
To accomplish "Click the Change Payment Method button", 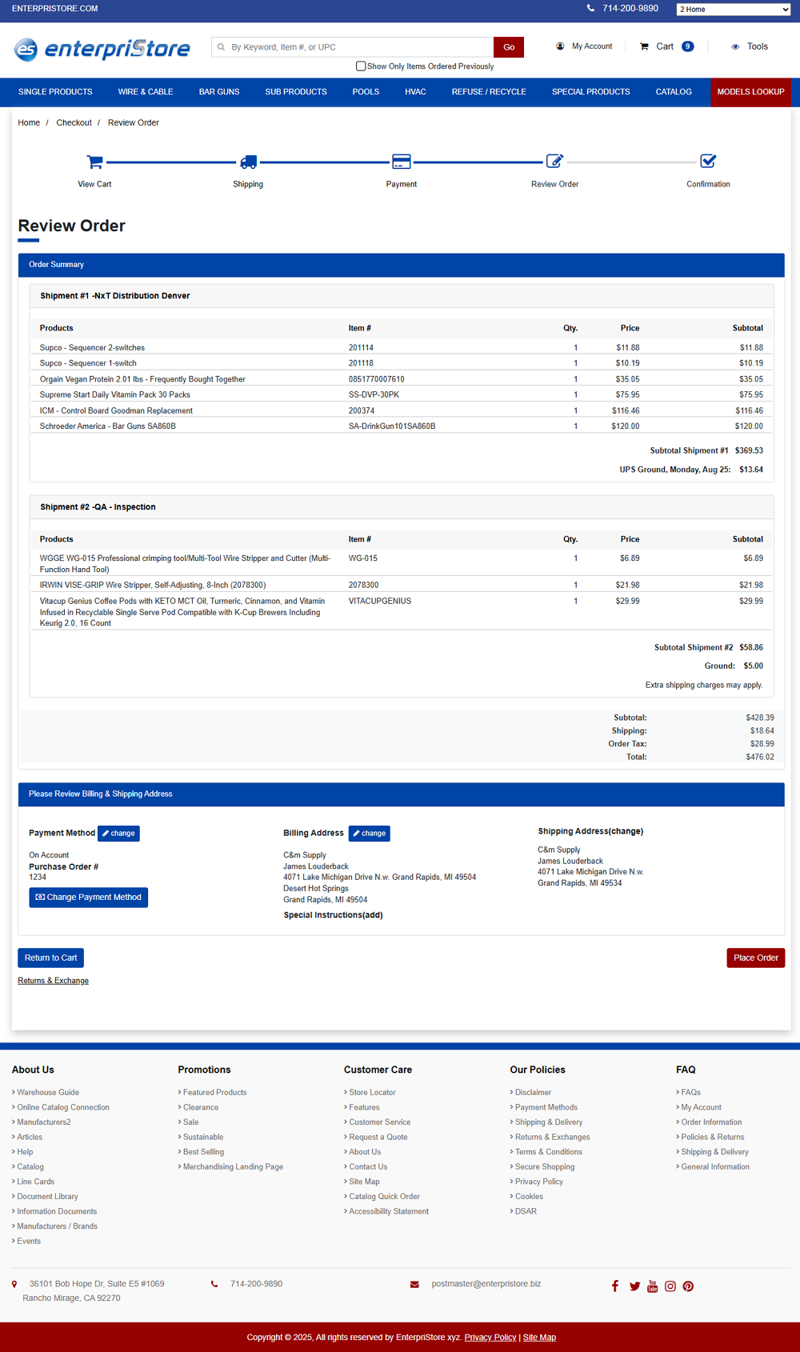I will point(88,898).
